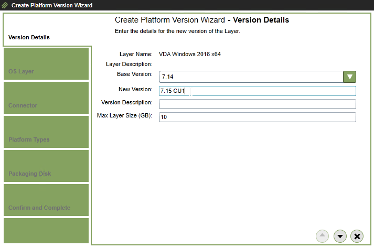Click the Layer Description label
The image size is (374, 248).
point(129,64)
